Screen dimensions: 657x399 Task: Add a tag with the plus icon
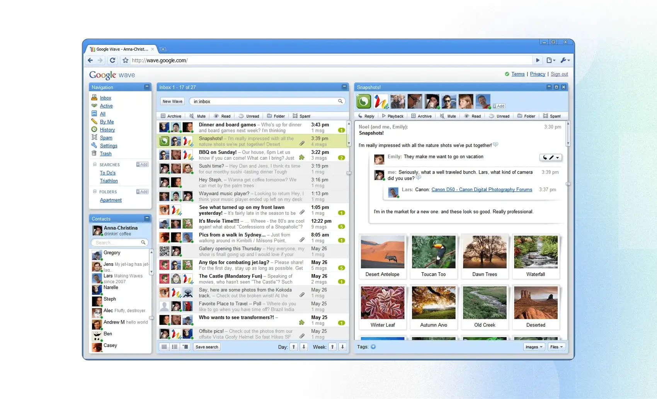pos(373,347)
